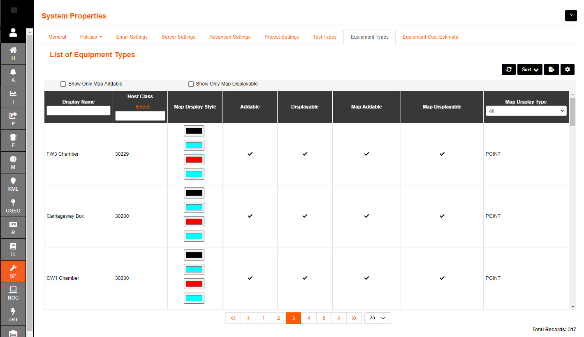
Task: Open the KML sidebar item
Action: (x=13, y=184)
